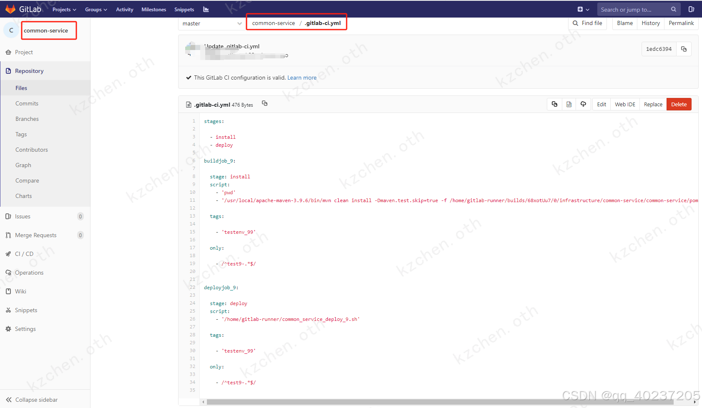This screenshot has height=408, width=702.
Task: Click the Snippets scissors icon
Action: (8, 310)
